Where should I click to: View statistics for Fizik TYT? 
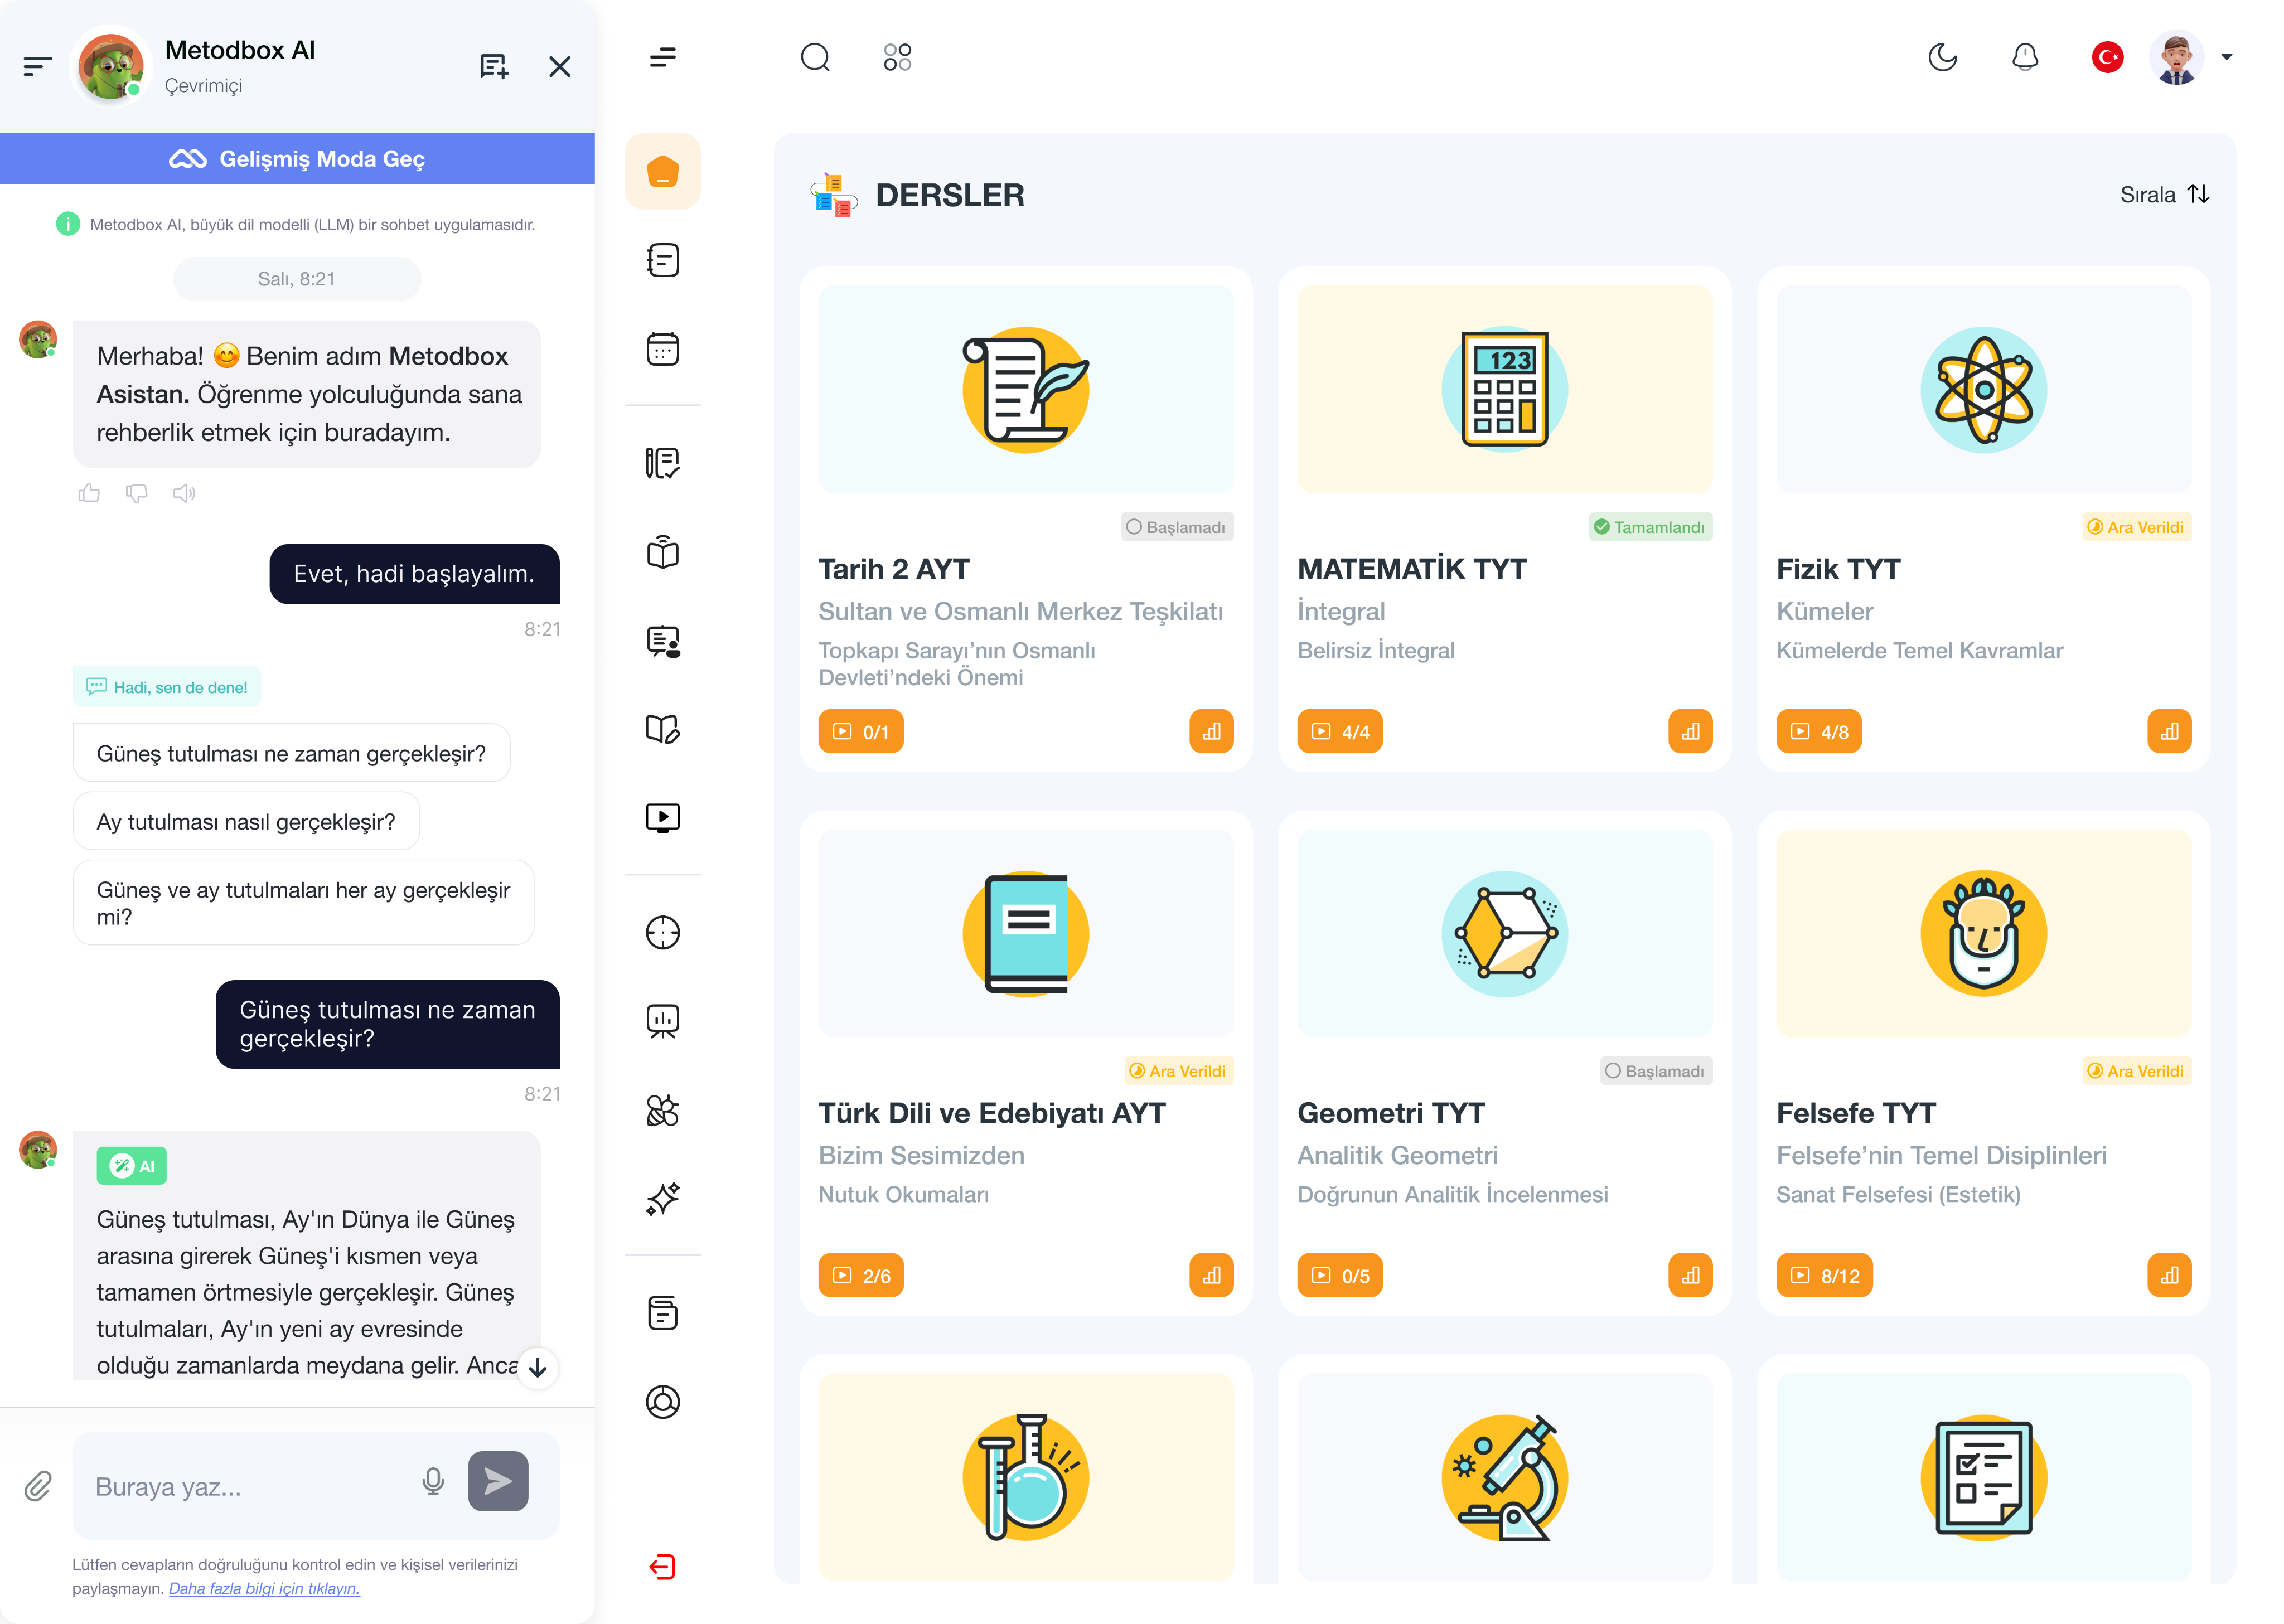tap(2169, 732)
